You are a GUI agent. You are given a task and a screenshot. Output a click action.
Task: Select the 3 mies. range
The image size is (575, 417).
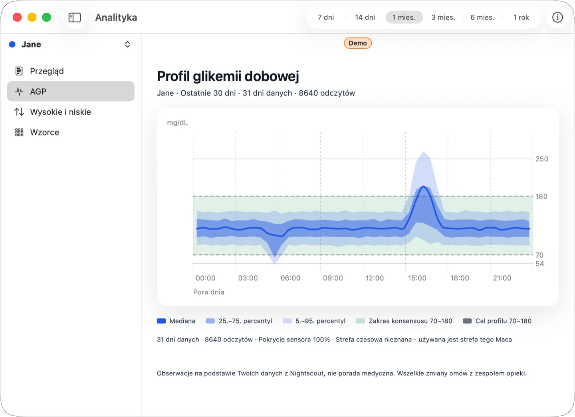click(443, 18)
